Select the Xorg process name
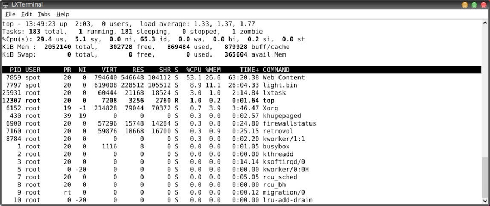Screen dimensions: 490x206 point(270,108)
